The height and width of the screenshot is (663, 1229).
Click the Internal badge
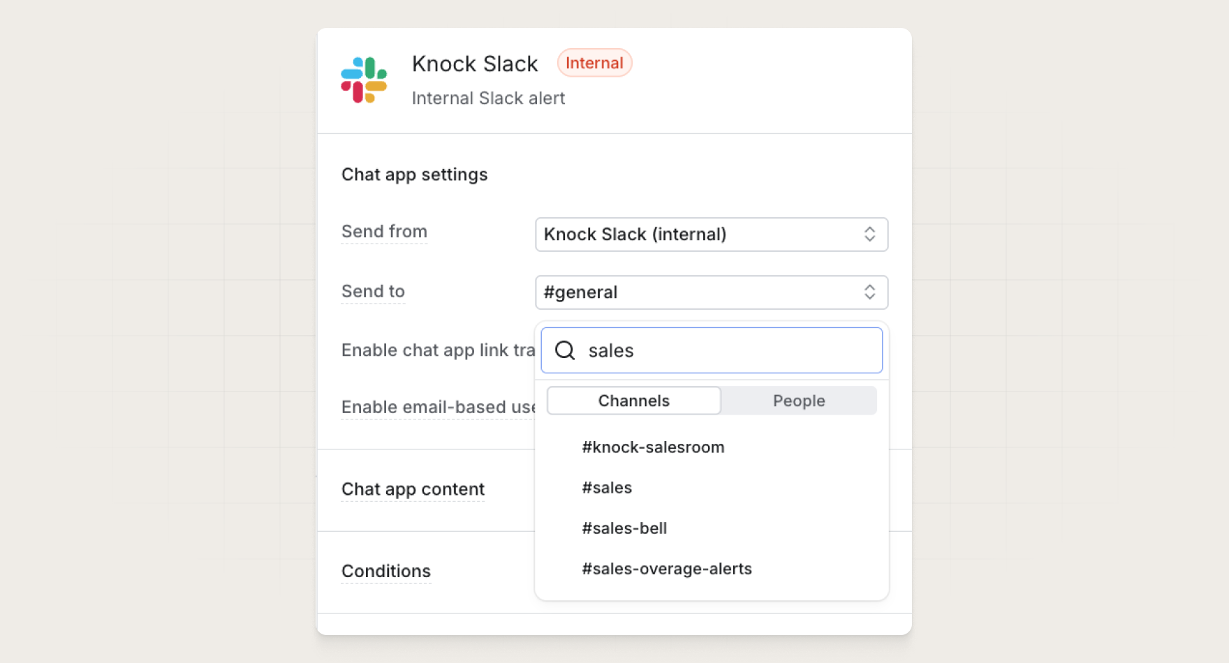[594, 63]
